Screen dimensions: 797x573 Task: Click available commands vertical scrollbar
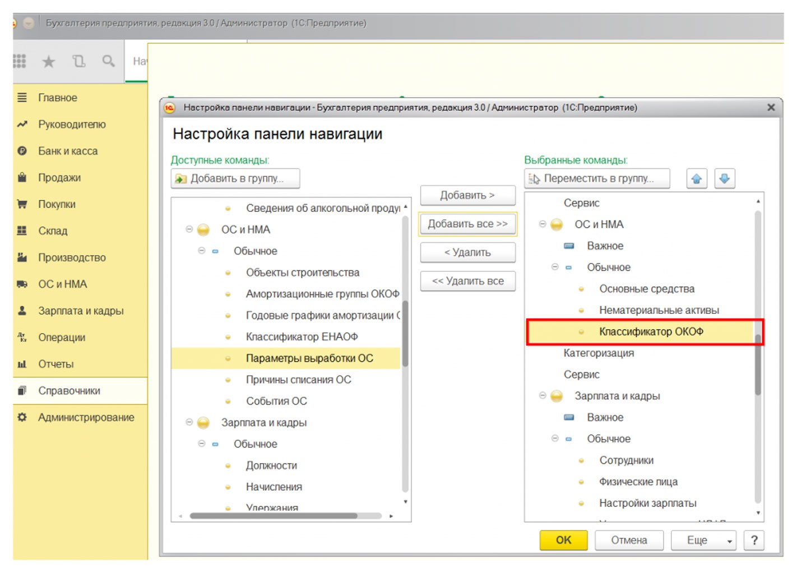pos(405,333)
